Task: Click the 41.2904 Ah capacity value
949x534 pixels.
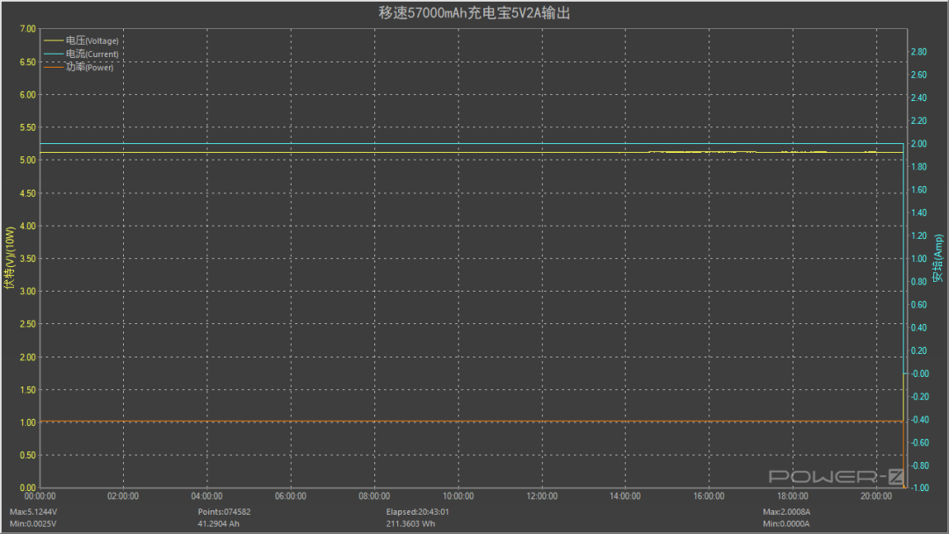Action: 219,523
